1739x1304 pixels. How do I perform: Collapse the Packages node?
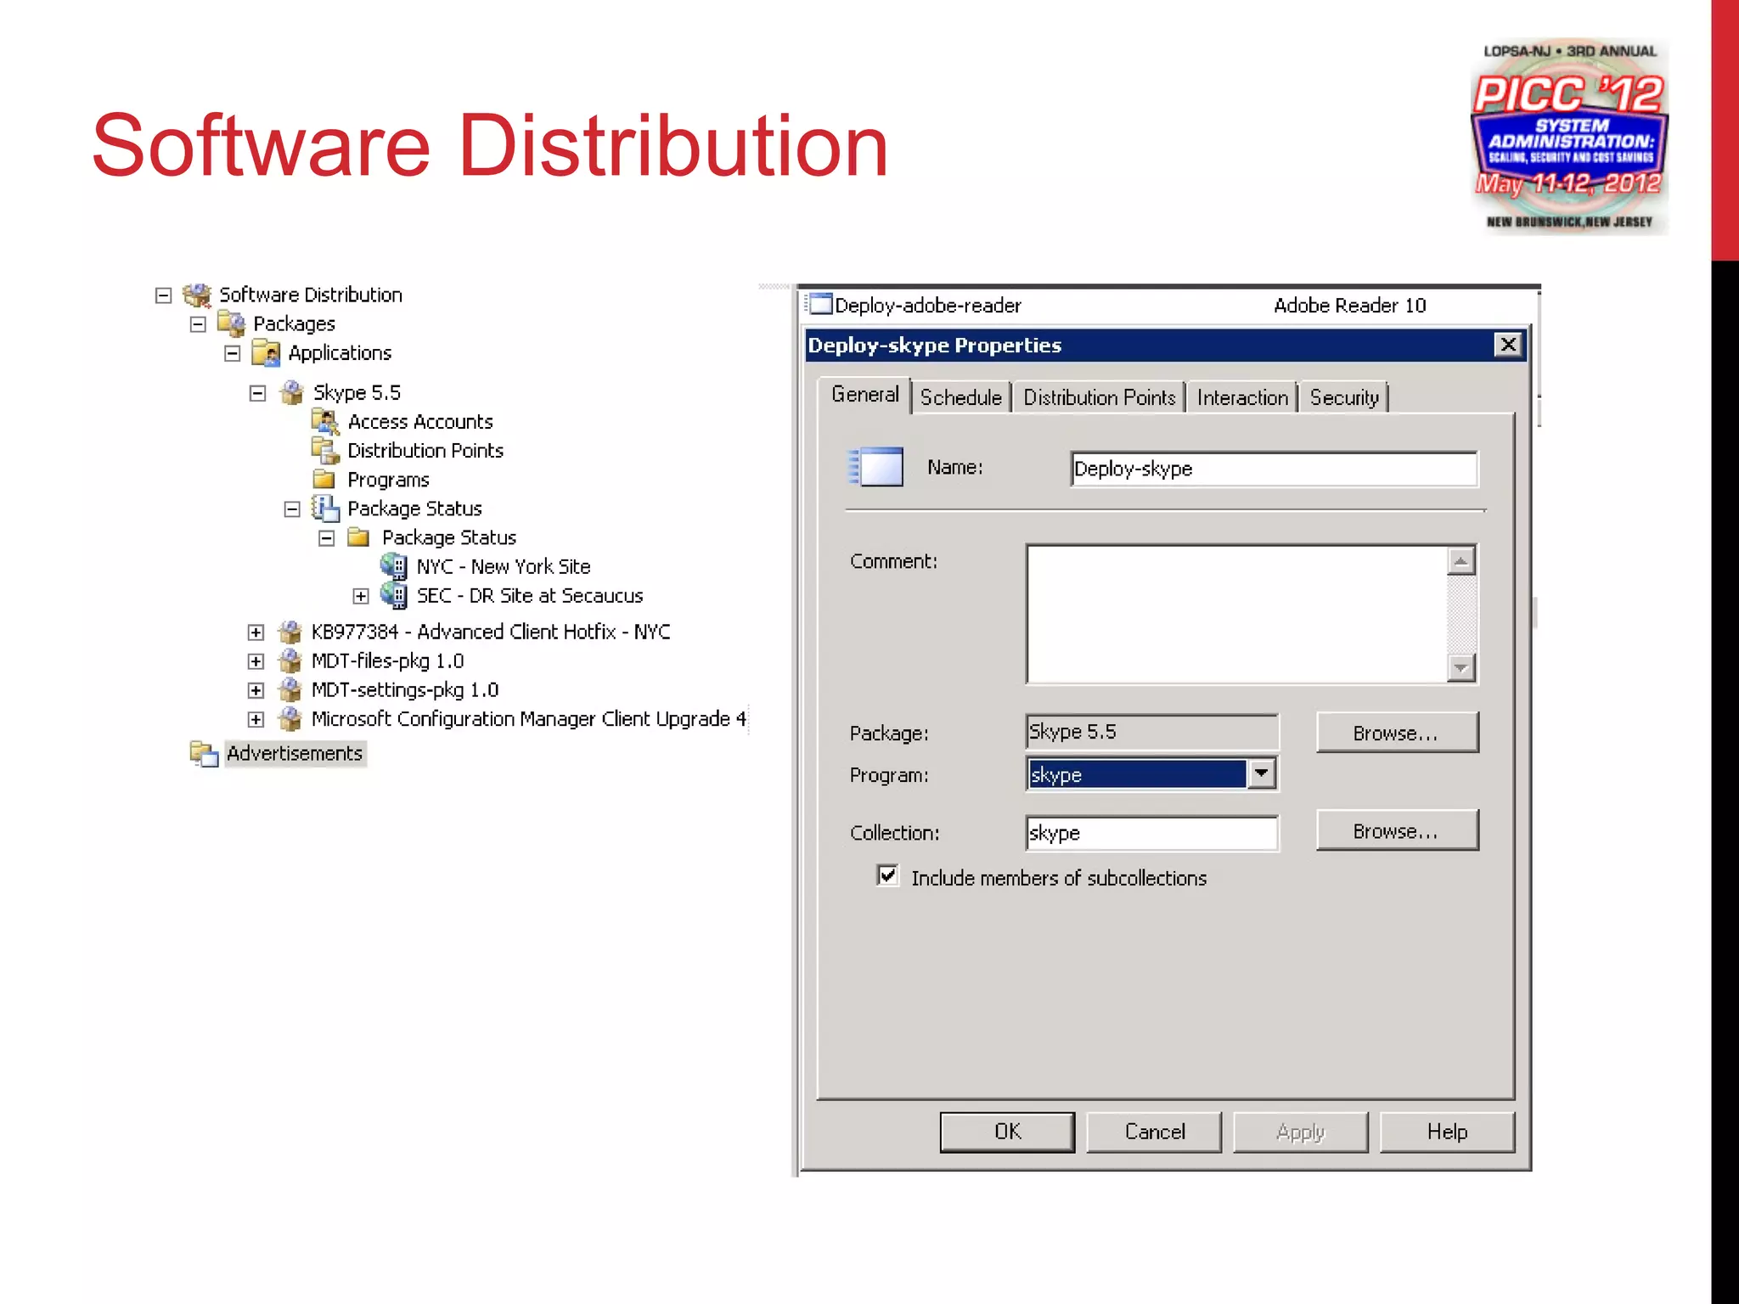[x=198, y=324]
